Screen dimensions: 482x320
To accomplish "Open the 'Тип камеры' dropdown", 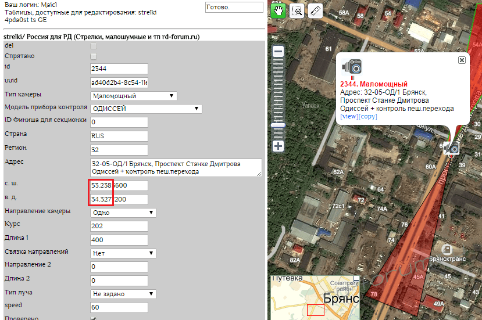I will click(134, 96).
